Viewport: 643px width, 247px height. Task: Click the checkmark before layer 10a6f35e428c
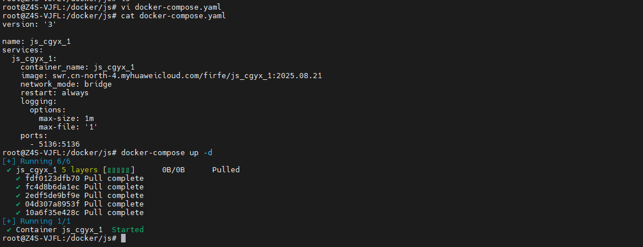[x=18, y=213]
